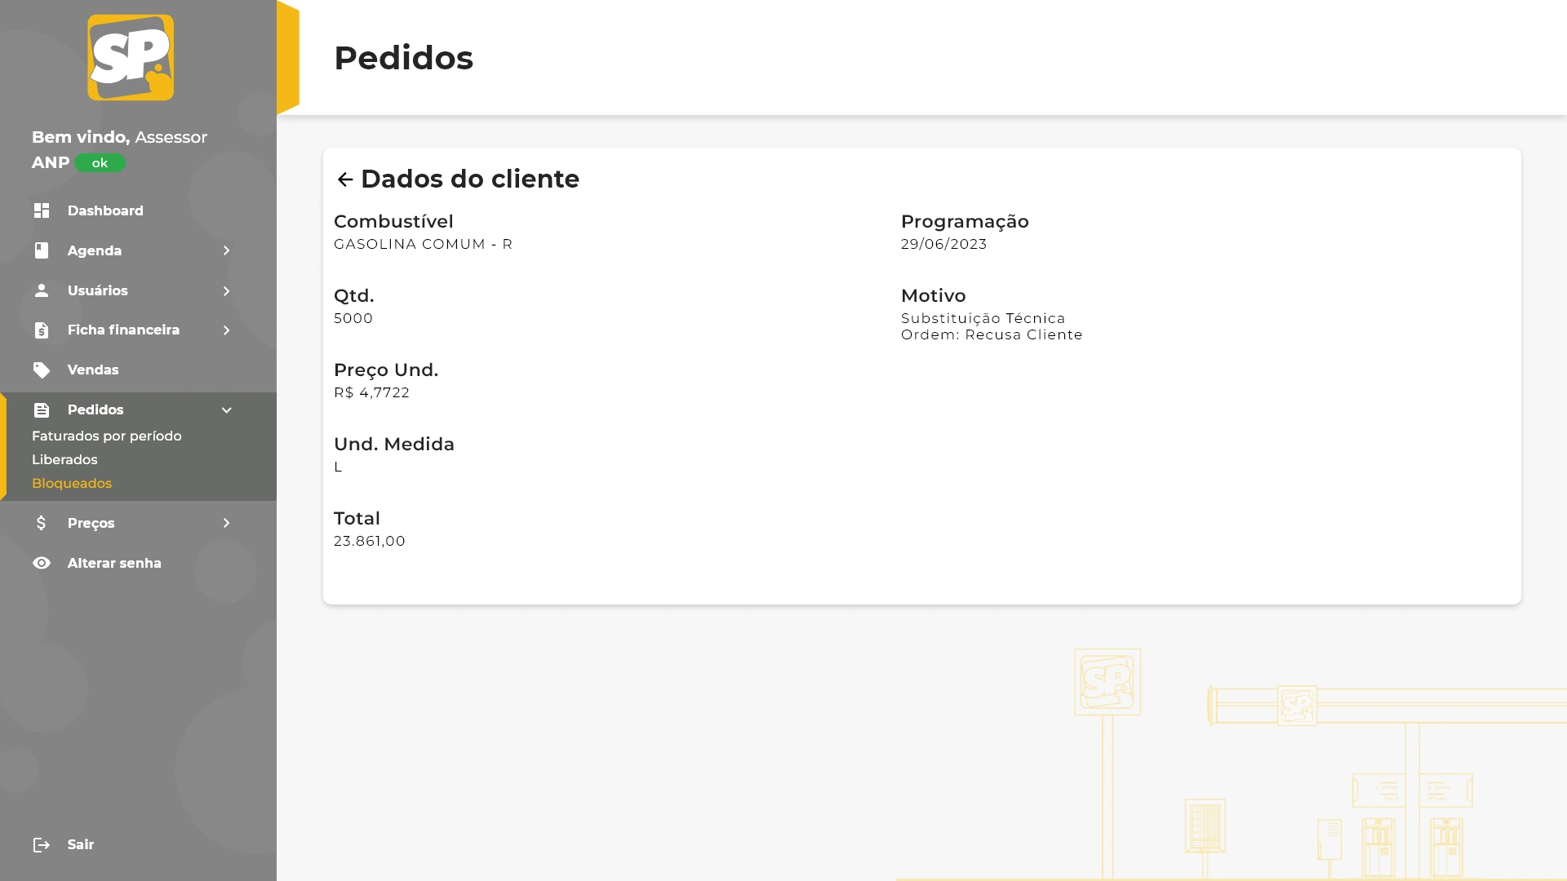The image size is (1567, 881).
Task: Click the SP logo in the sidebar
Action: (x=131, y=58)
